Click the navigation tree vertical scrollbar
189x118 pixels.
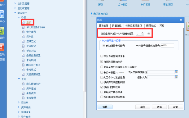point(85,46)
